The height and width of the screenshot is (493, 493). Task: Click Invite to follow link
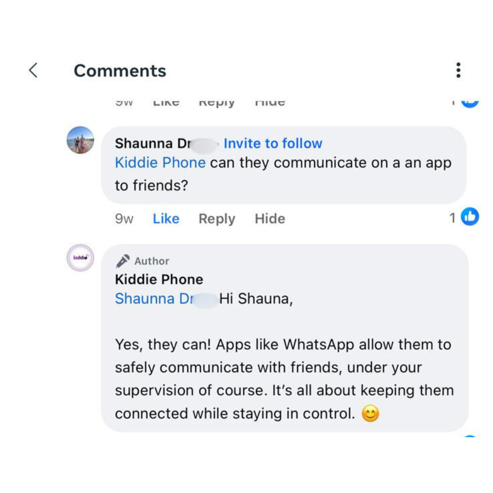pos(273,144)
